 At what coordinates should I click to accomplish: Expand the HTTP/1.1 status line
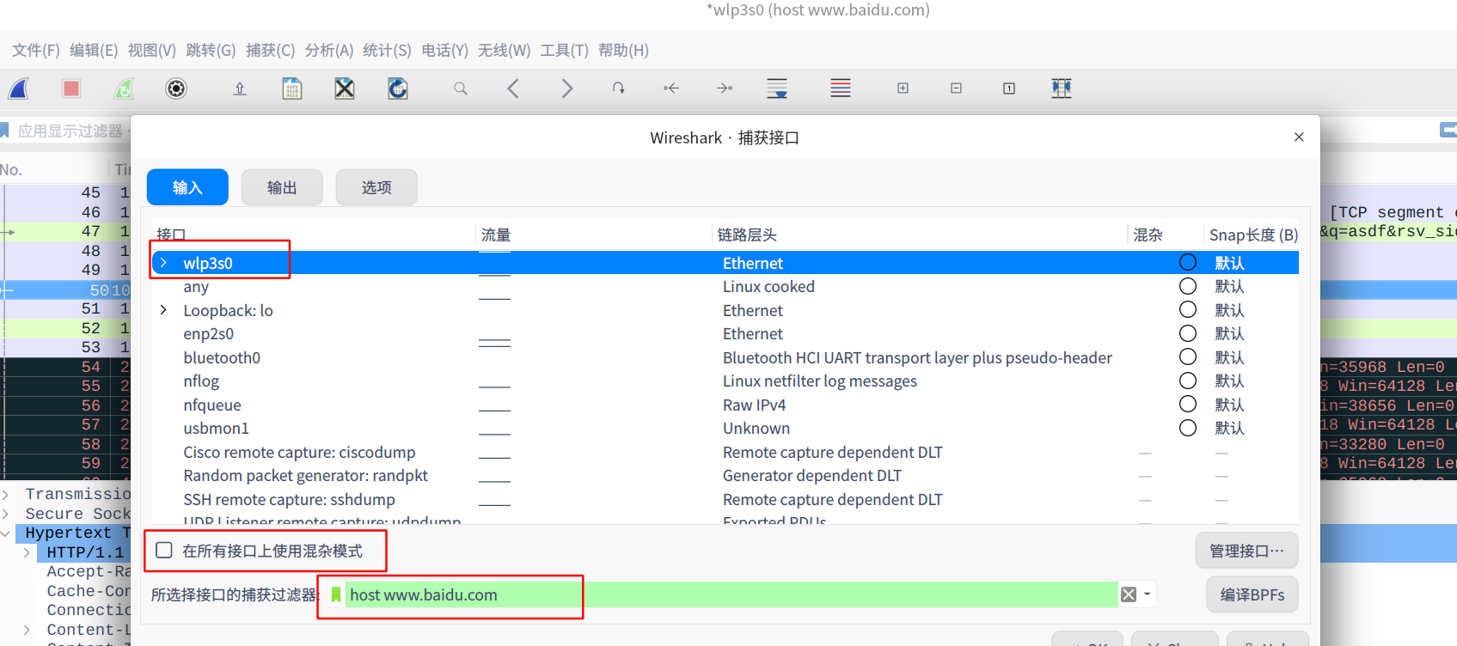[27, 552]
